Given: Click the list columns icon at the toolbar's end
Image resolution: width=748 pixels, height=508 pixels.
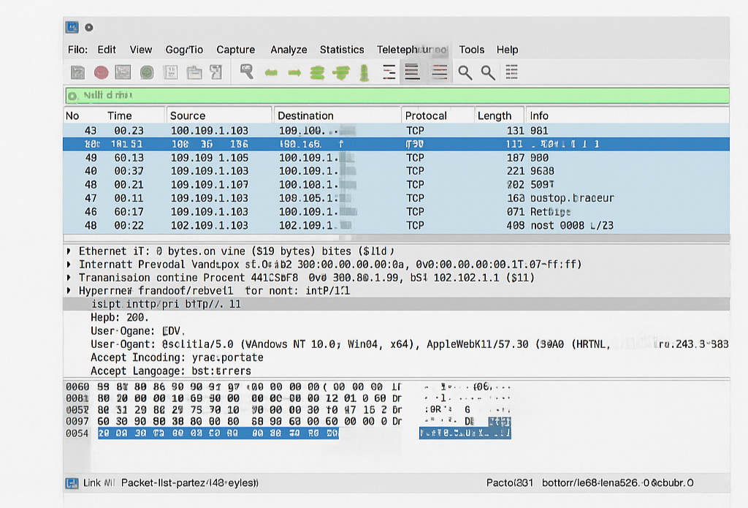Looking at the screenshot, I should click(x=512, y=72).
